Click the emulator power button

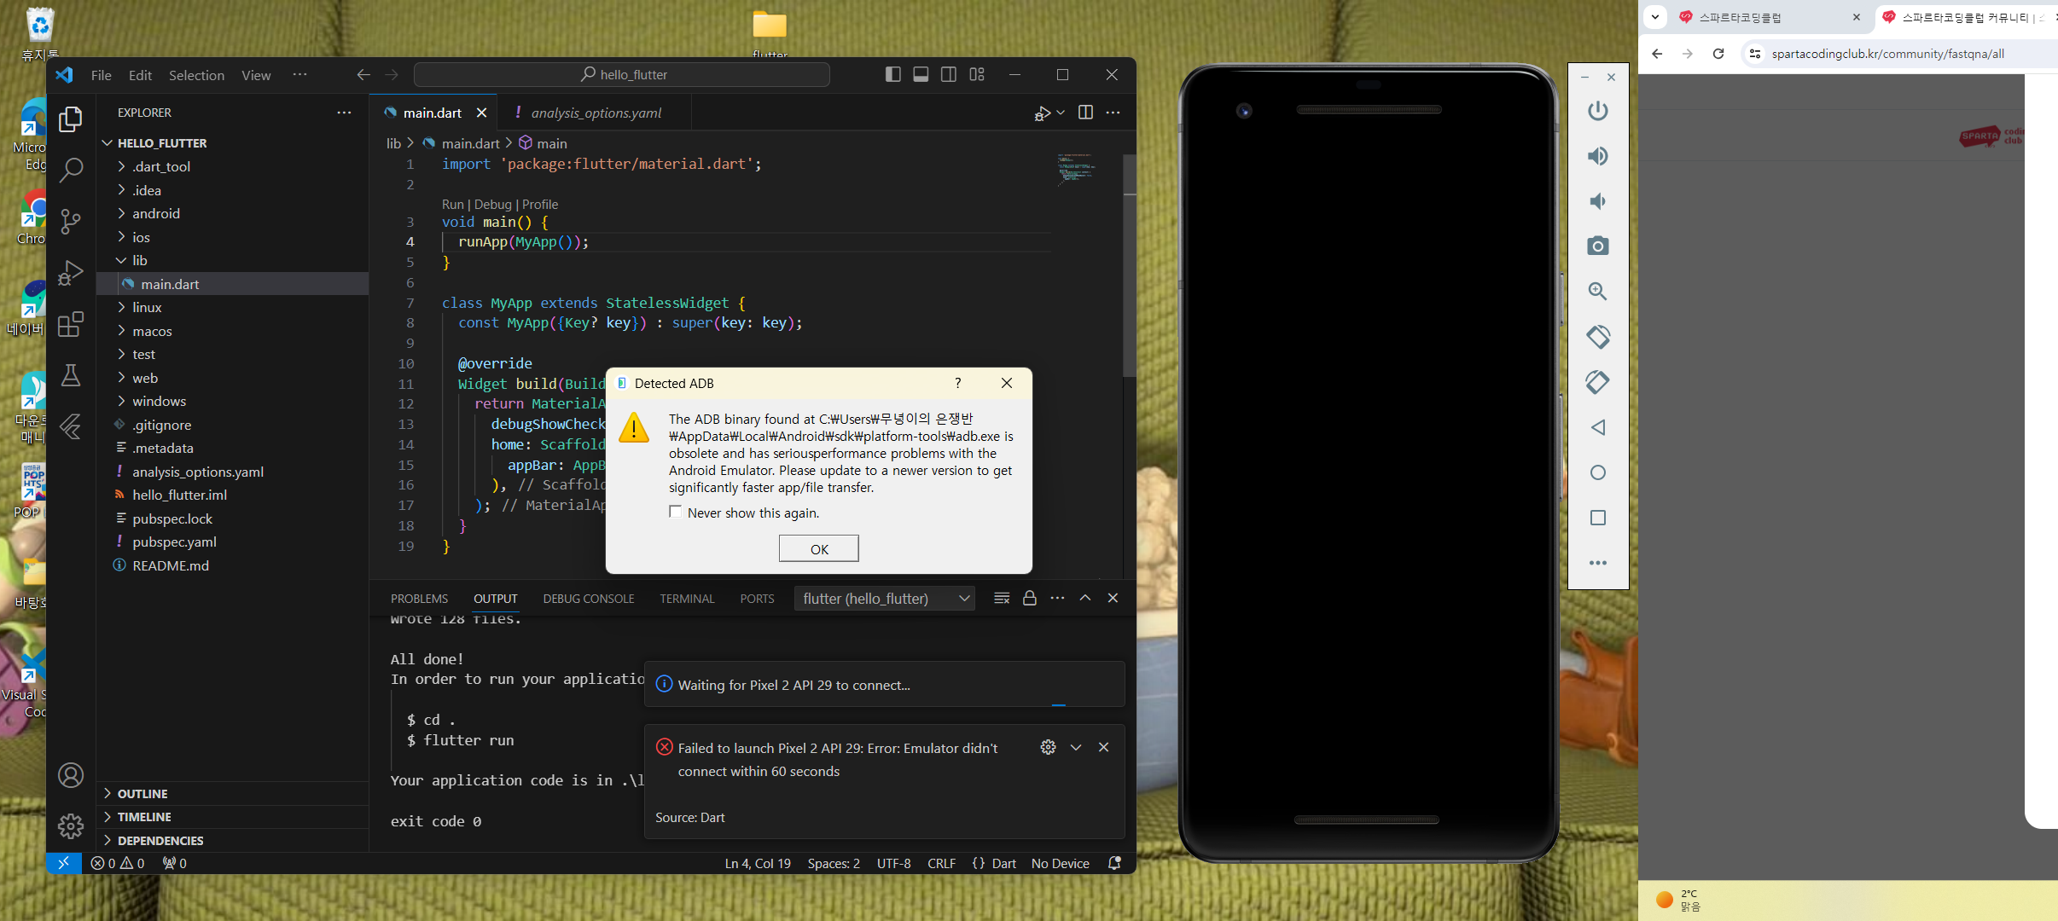1598,111
